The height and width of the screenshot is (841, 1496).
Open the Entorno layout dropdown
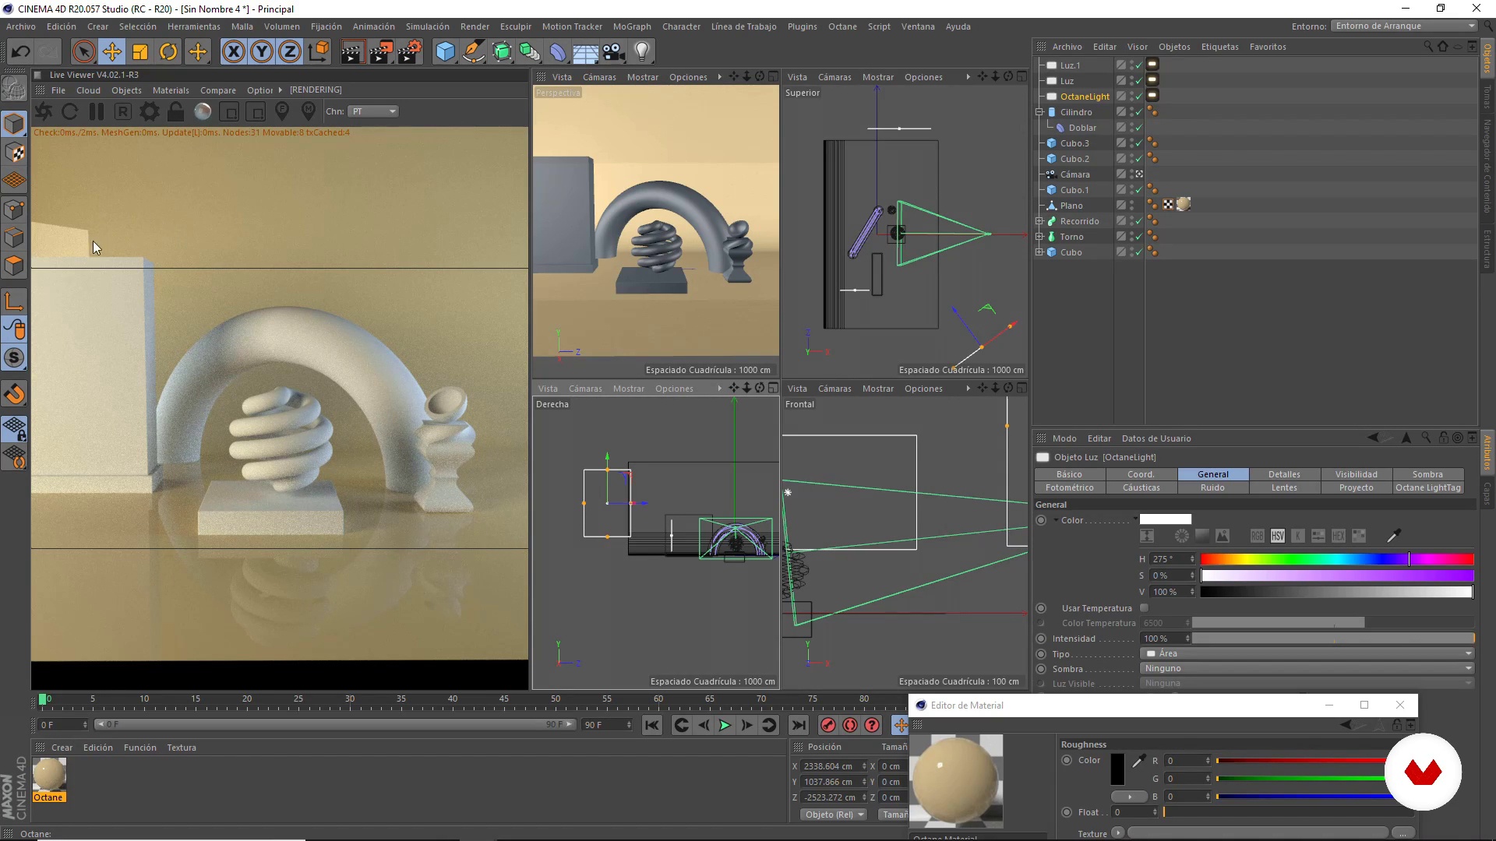point(1405,26)
